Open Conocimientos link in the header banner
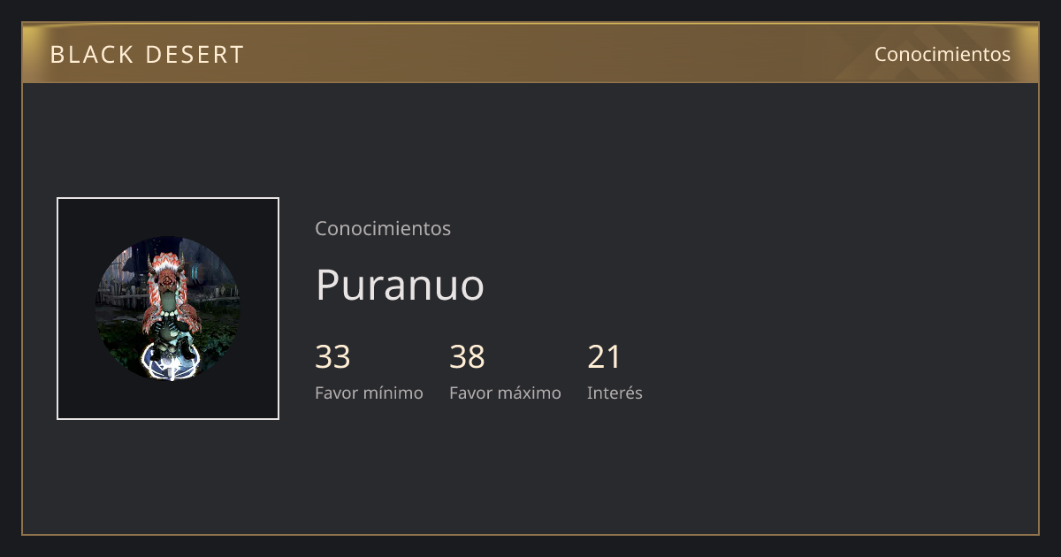Image resolution: width=1061 pixels, height=557 pixels. point(943,54)
